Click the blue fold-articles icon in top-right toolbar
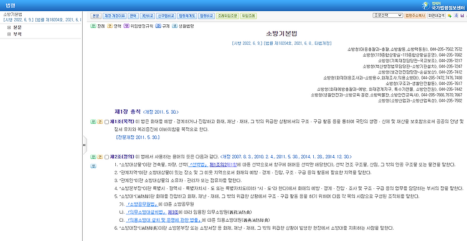The width and height of the screenshot is (467, 241). [x=456, y=16]
